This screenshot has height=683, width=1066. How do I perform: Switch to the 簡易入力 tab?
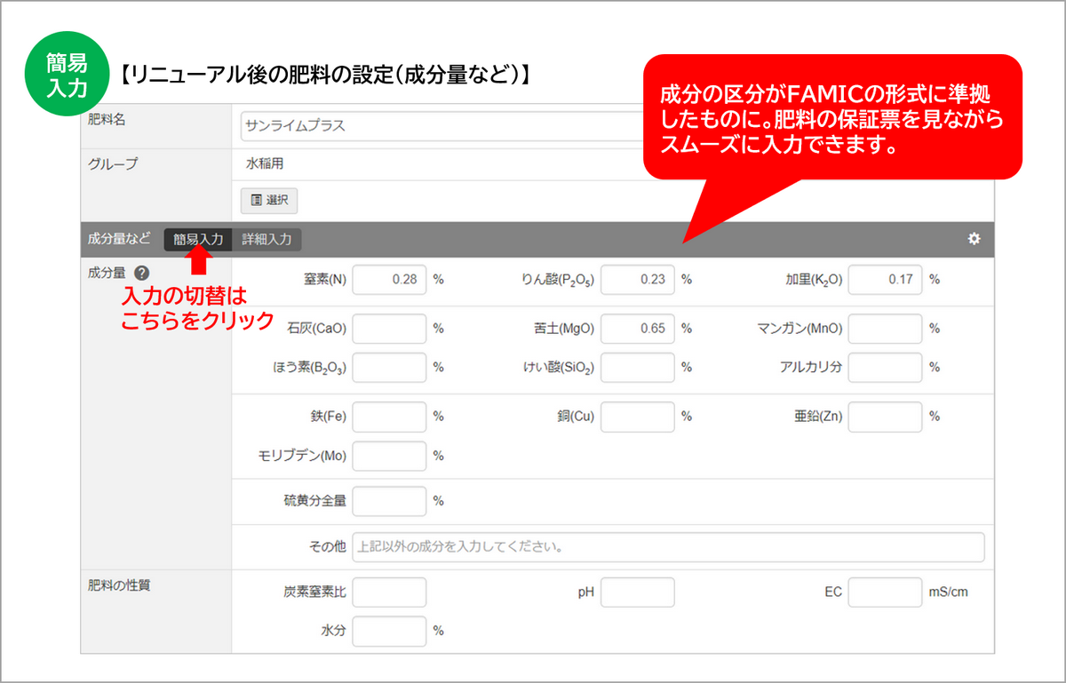click(x=198, y=239)
